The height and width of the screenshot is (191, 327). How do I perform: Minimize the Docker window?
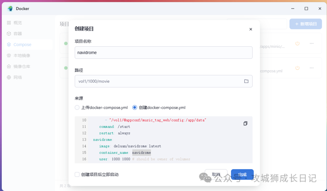pos(292,8)
